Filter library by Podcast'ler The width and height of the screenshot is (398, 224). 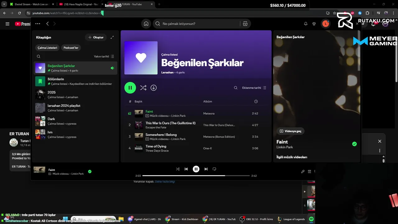[x=71, y=48]
